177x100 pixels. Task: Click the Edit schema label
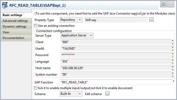pos(93,94)
